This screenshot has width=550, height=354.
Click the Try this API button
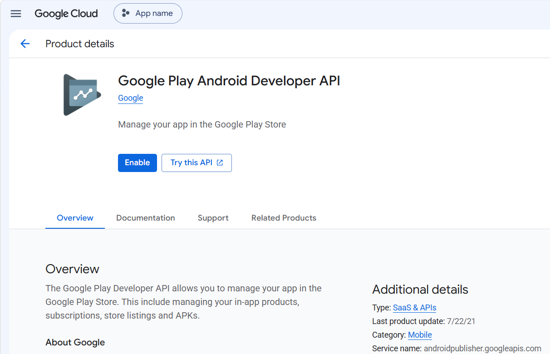pos(196,163)
